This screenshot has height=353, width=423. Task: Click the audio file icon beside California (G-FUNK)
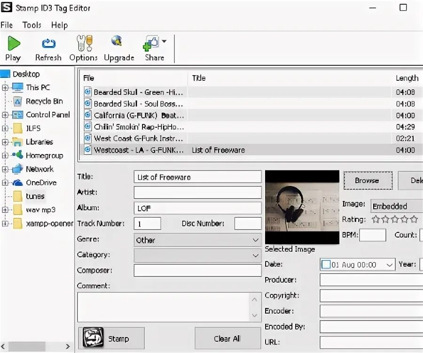click(x=87, y=115)
